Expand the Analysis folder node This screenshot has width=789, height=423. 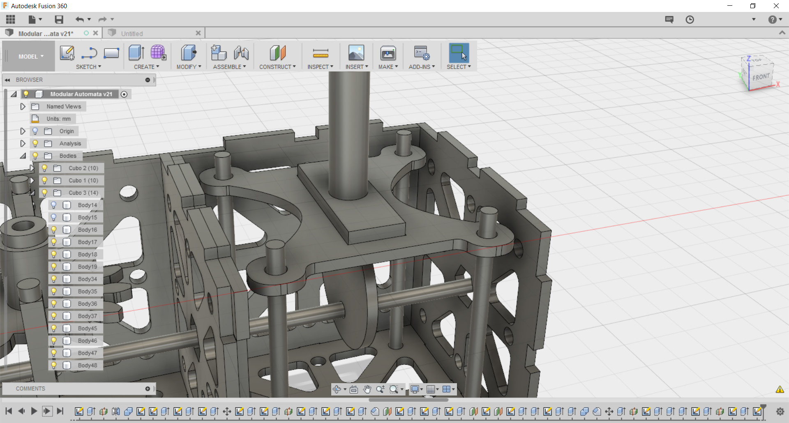[x=23, y=143]
